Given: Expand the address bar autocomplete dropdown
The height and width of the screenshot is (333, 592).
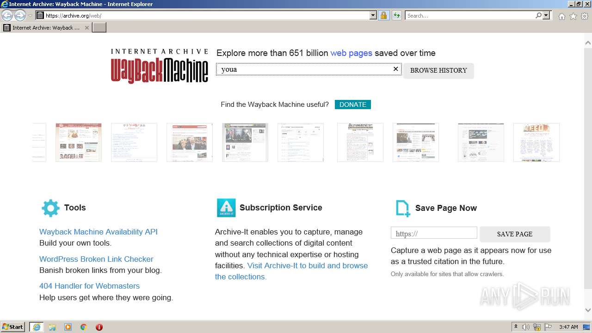Looking at the screenshot, I should click(373, 15).
